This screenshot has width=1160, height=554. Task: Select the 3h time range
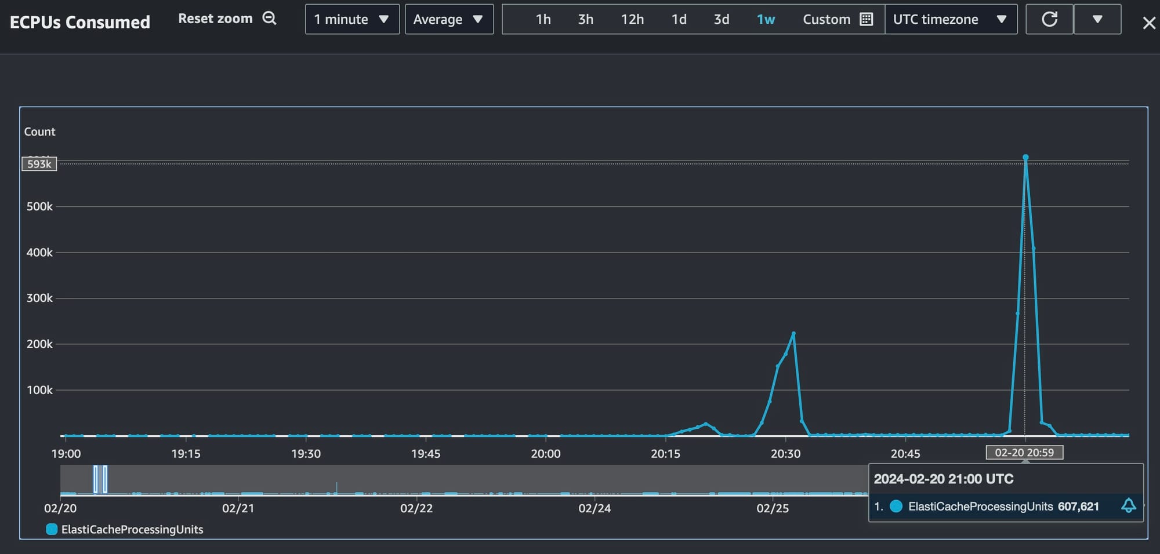coord(585,20)
